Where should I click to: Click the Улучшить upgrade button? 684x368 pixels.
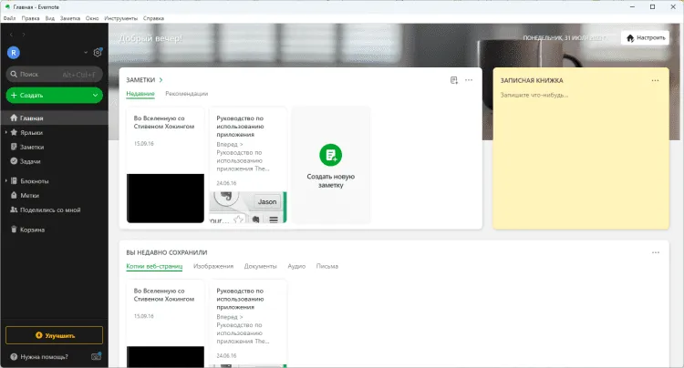pos(55,335)
